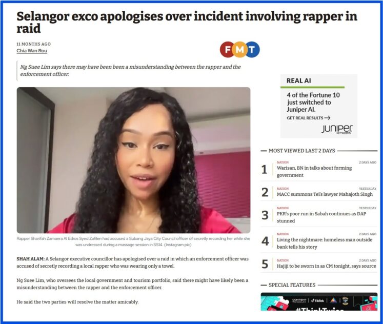Click the NATION tag above the MACC story
Viewport: 383px width, 324px height.
[283, 189]
